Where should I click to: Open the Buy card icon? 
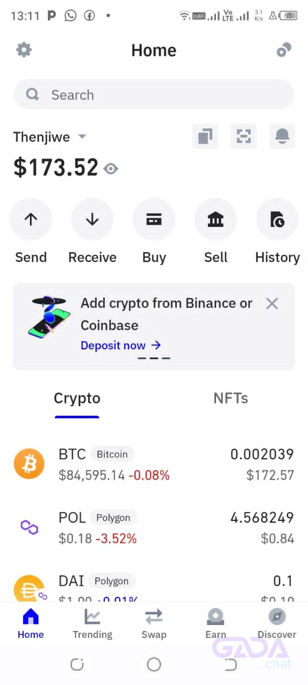pyautogui.click(x=154, y=219)
